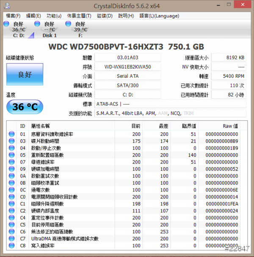Screen dimensions: 254x257
Task: Click the status orb for attribute 05 row
Action: tap(11, 155)
